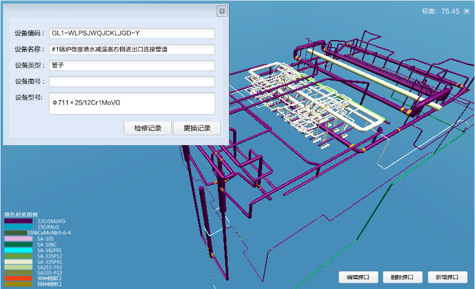Click the 同种钢焊口 legend label
Image resolution: width=475 pixels, height=289 pixels.
click(49, 284)
